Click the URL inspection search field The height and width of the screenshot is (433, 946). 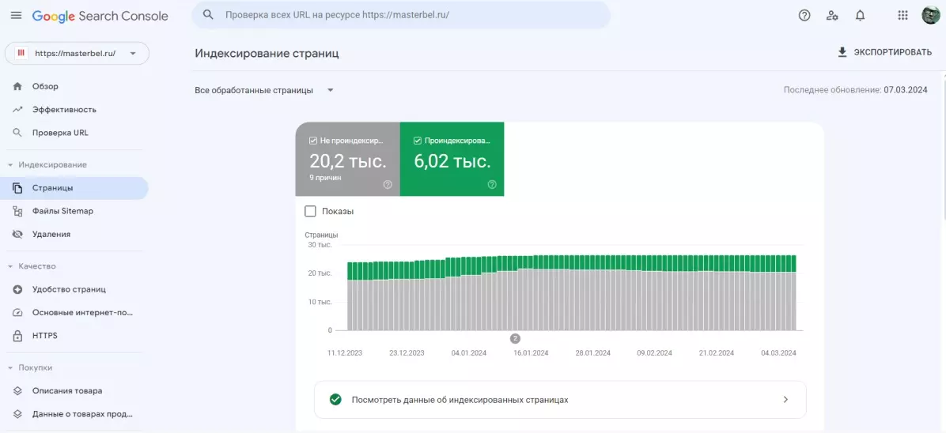(x=401, y=15)
